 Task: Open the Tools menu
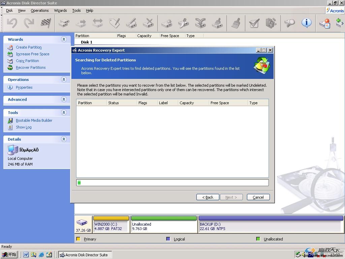(x=76, y=10)
